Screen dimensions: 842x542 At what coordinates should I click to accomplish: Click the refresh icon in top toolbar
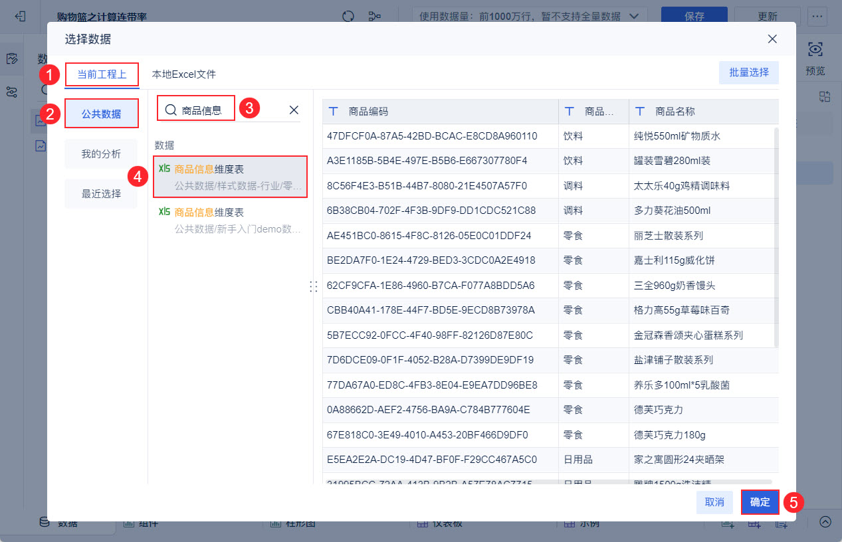coord(348,17)
